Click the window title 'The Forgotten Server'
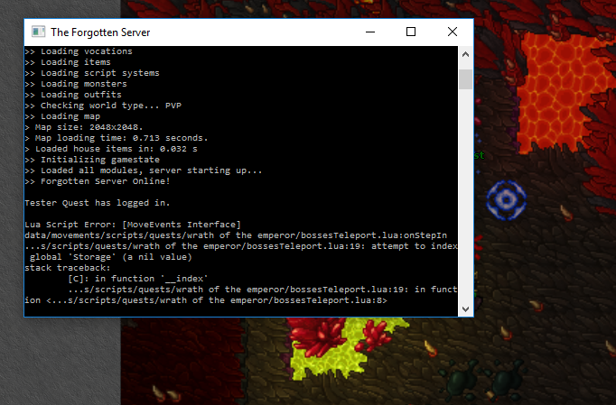 pyautogui.click(x=100, y=32)
